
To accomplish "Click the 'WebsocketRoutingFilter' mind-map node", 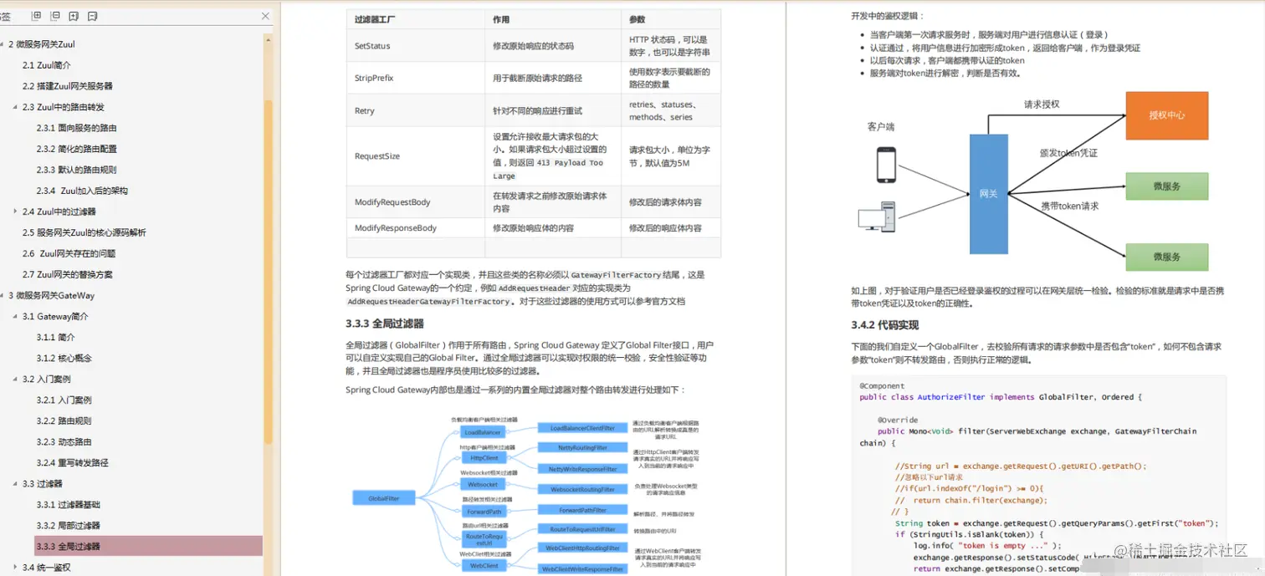I will coord(582,489).
